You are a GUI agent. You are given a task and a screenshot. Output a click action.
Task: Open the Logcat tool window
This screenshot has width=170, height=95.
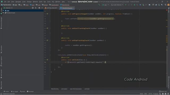[14, 92]
